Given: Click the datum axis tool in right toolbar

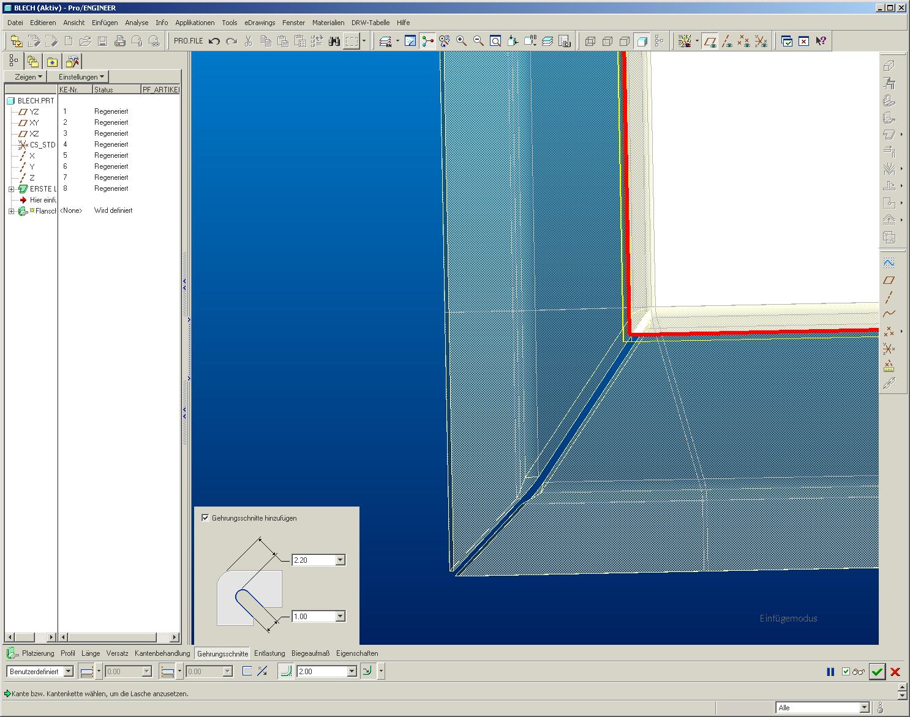Looking at the screenshot, I should click(x=889, y=297).
